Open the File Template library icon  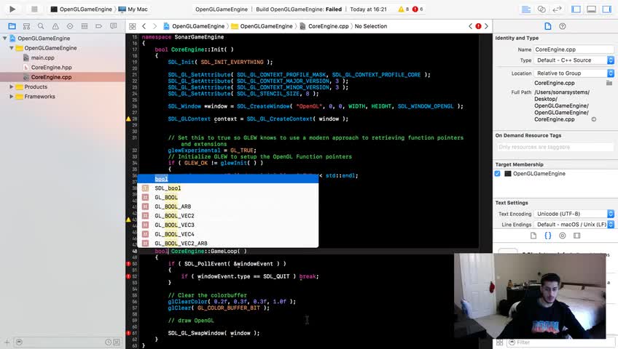point(533,236)
